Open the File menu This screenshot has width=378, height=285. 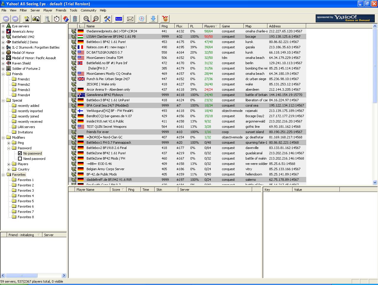click(x=4, y=10)
